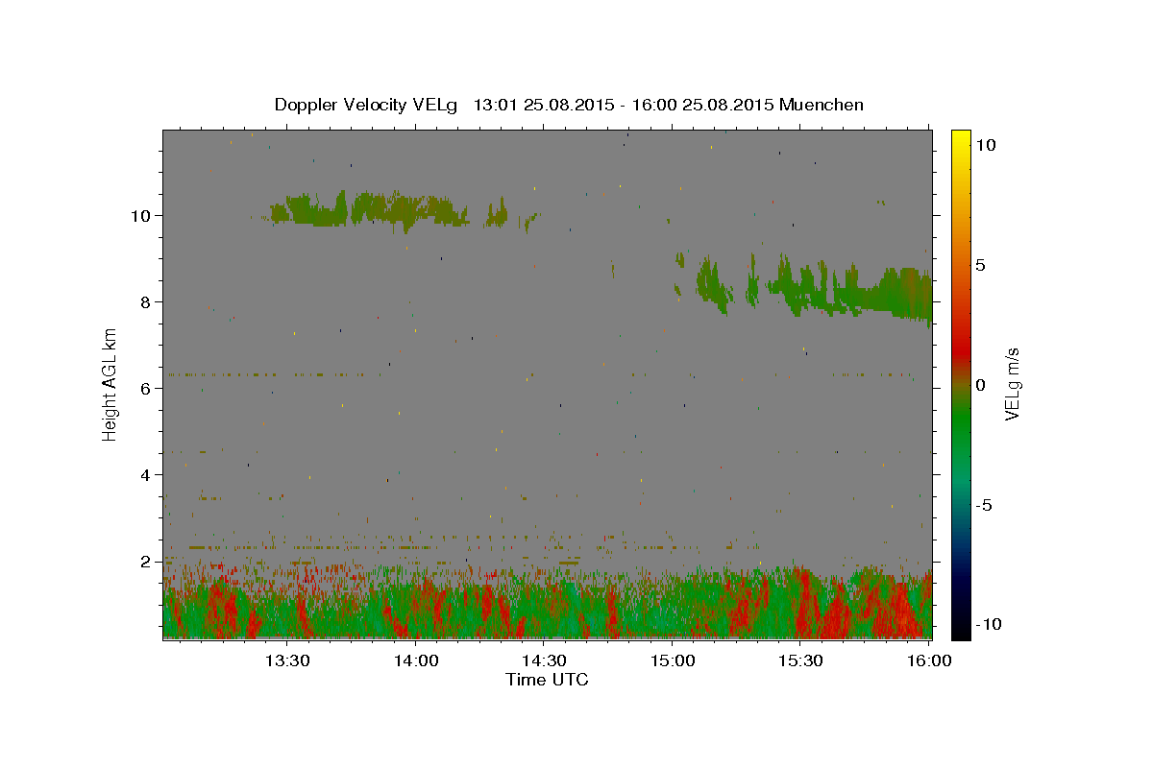Click the 'Time UTC' axis label
The width and height of the screenshot is (1153, 768).
coord(547,680)
